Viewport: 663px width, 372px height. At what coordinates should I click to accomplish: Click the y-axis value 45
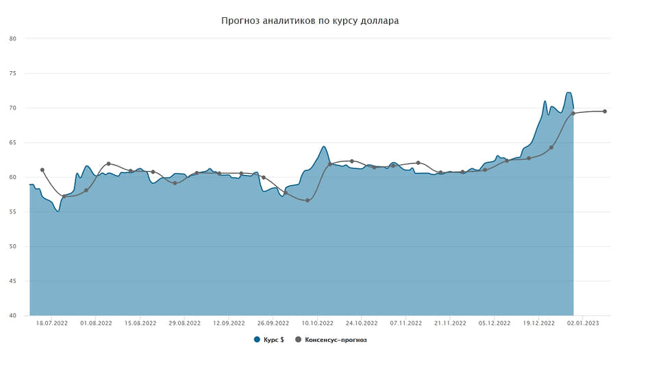[13, 281]
